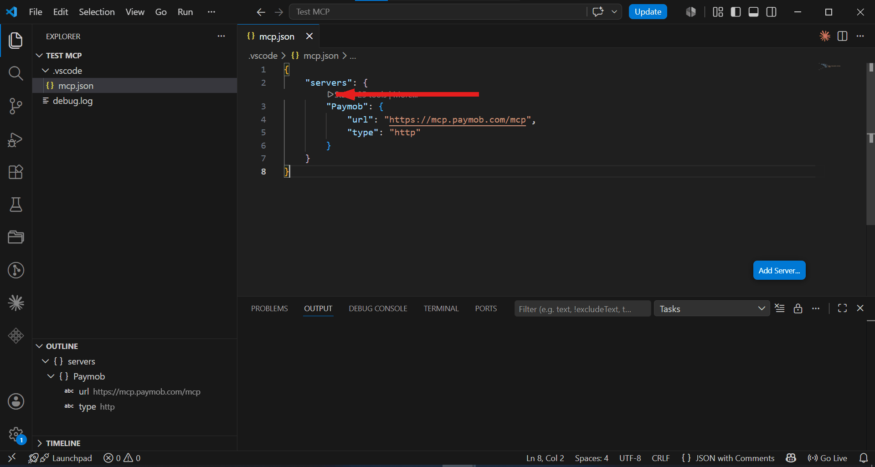Click the blue Update button
875x467 pixels.
point(648,12)
